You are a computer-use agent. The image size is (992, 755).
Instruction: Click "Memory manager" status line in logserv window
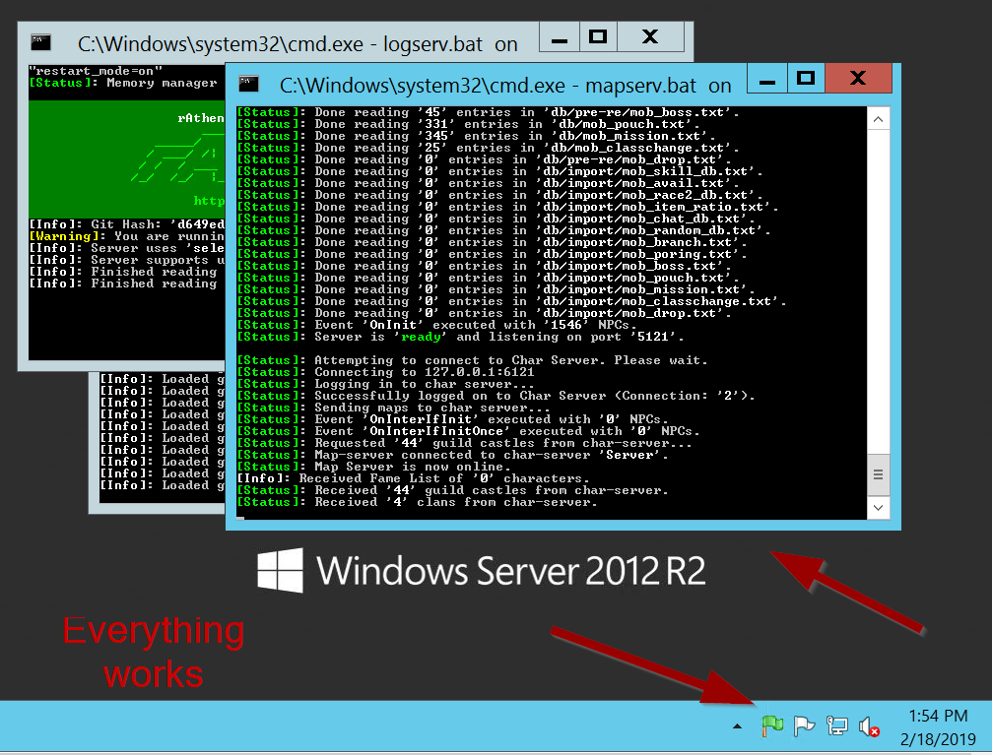coord(123,83)
